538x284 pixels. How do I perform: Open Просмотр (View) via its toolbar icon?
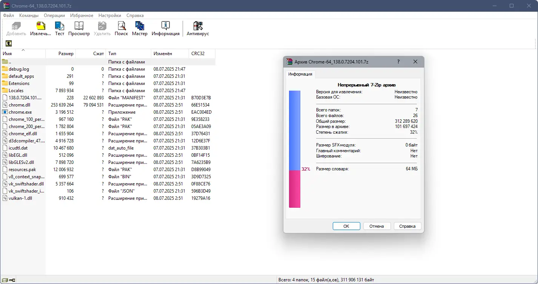tap(79, 26)
